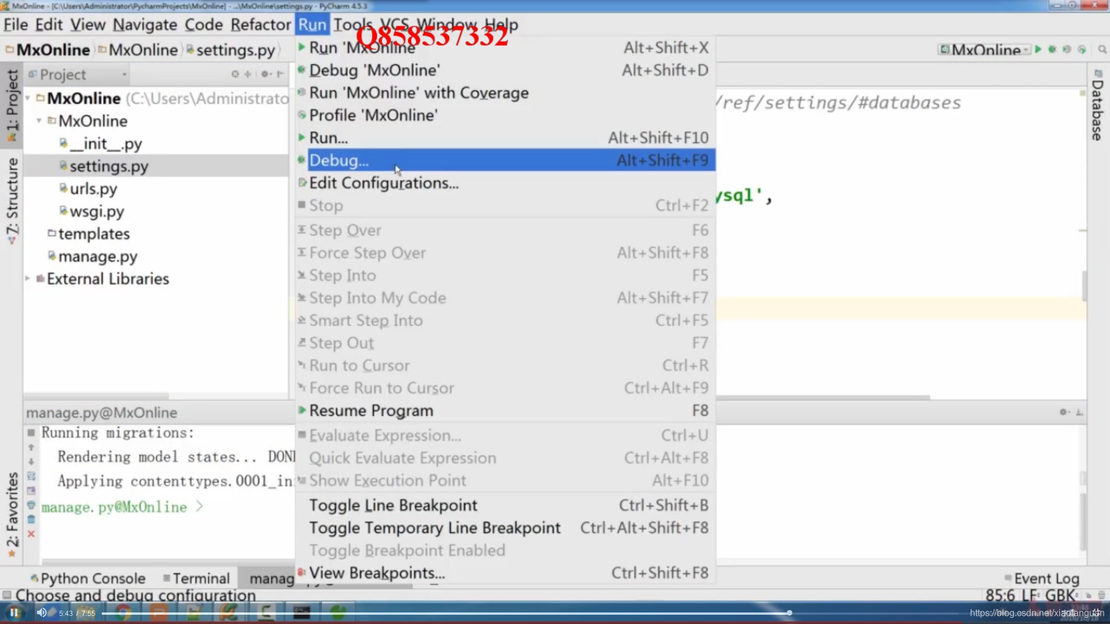
Task: Select manage.py in the project tree
Action: (92, 256)
